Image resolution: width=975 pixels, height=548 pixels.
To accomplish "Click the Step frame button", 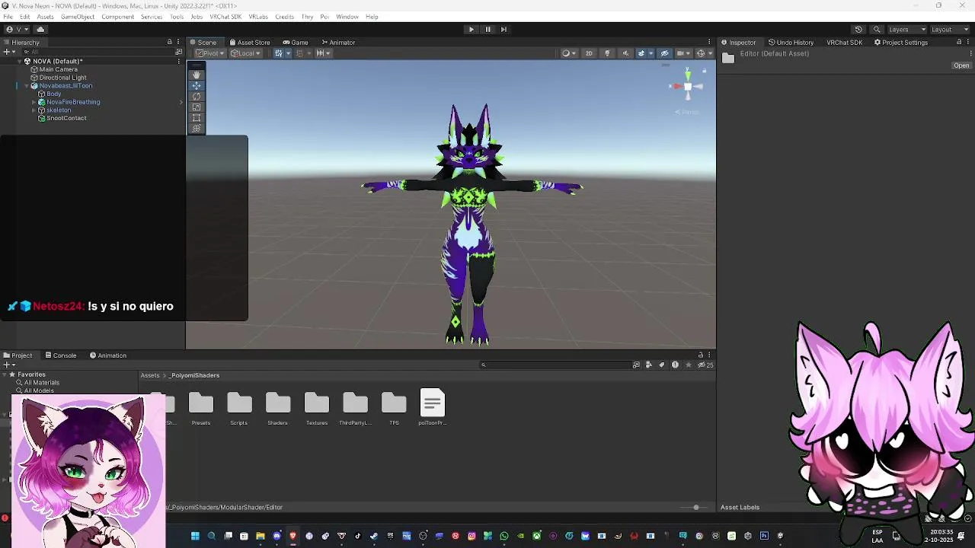I will (503, 30).
